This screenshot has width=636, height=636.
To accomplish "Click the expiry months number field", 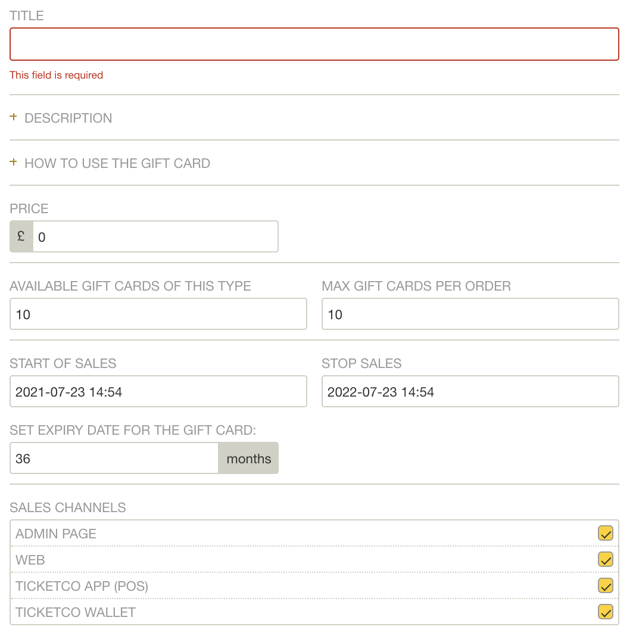I will click(114, 459).
